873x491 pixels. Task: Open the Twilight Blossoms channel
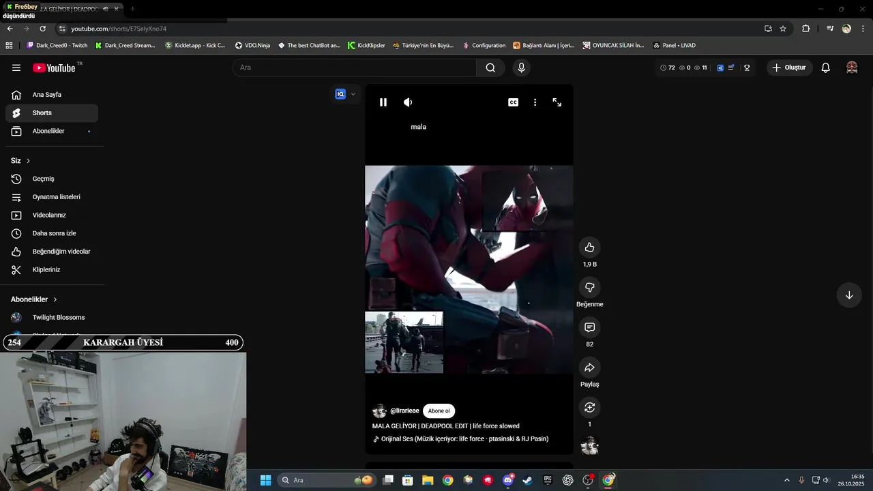click(x=52, y=318)
